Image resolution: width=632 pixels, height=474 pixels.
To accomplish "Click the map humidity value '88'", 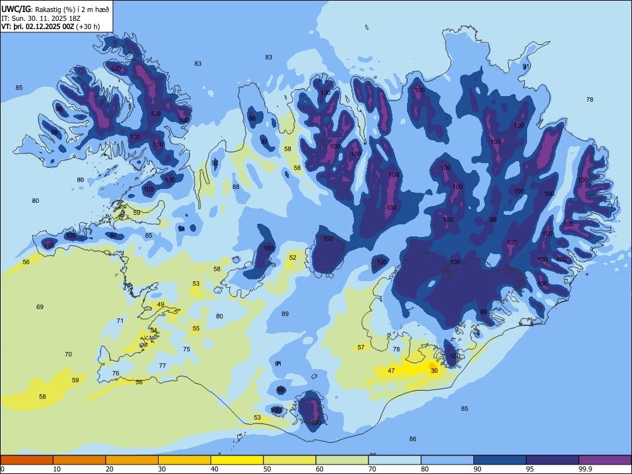I will pyautogui.click(x=236, y=186).
